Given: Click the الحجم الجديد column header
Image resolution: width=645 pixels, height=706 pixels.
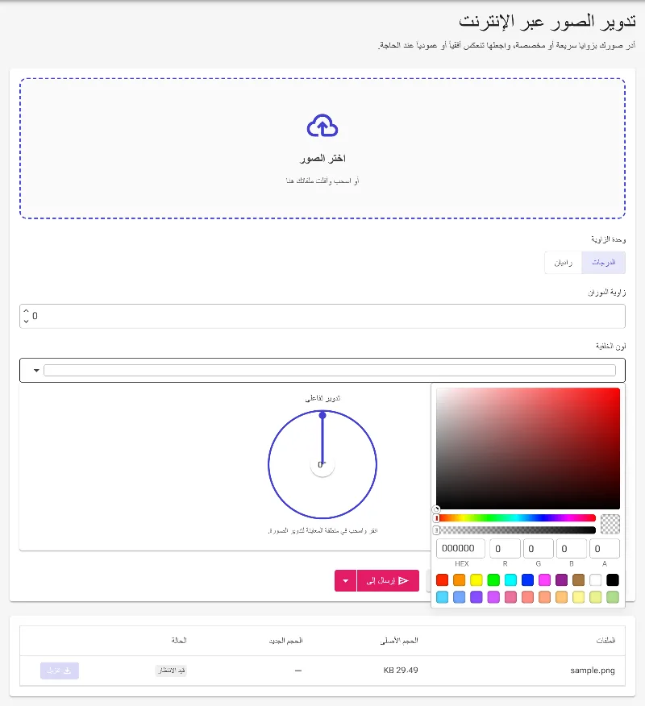Looking at the screenshot, I should tap(286, 640).
